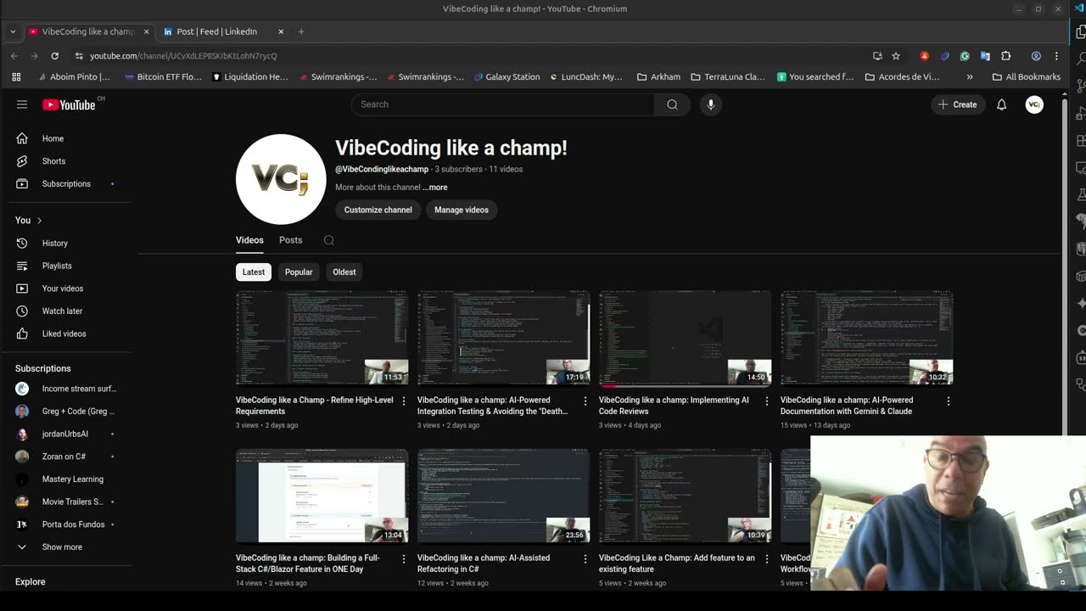The width and height of the screenshot is (1086, 611).
Task: Open Subscriptions in sidebar
Action: (68, 183)
